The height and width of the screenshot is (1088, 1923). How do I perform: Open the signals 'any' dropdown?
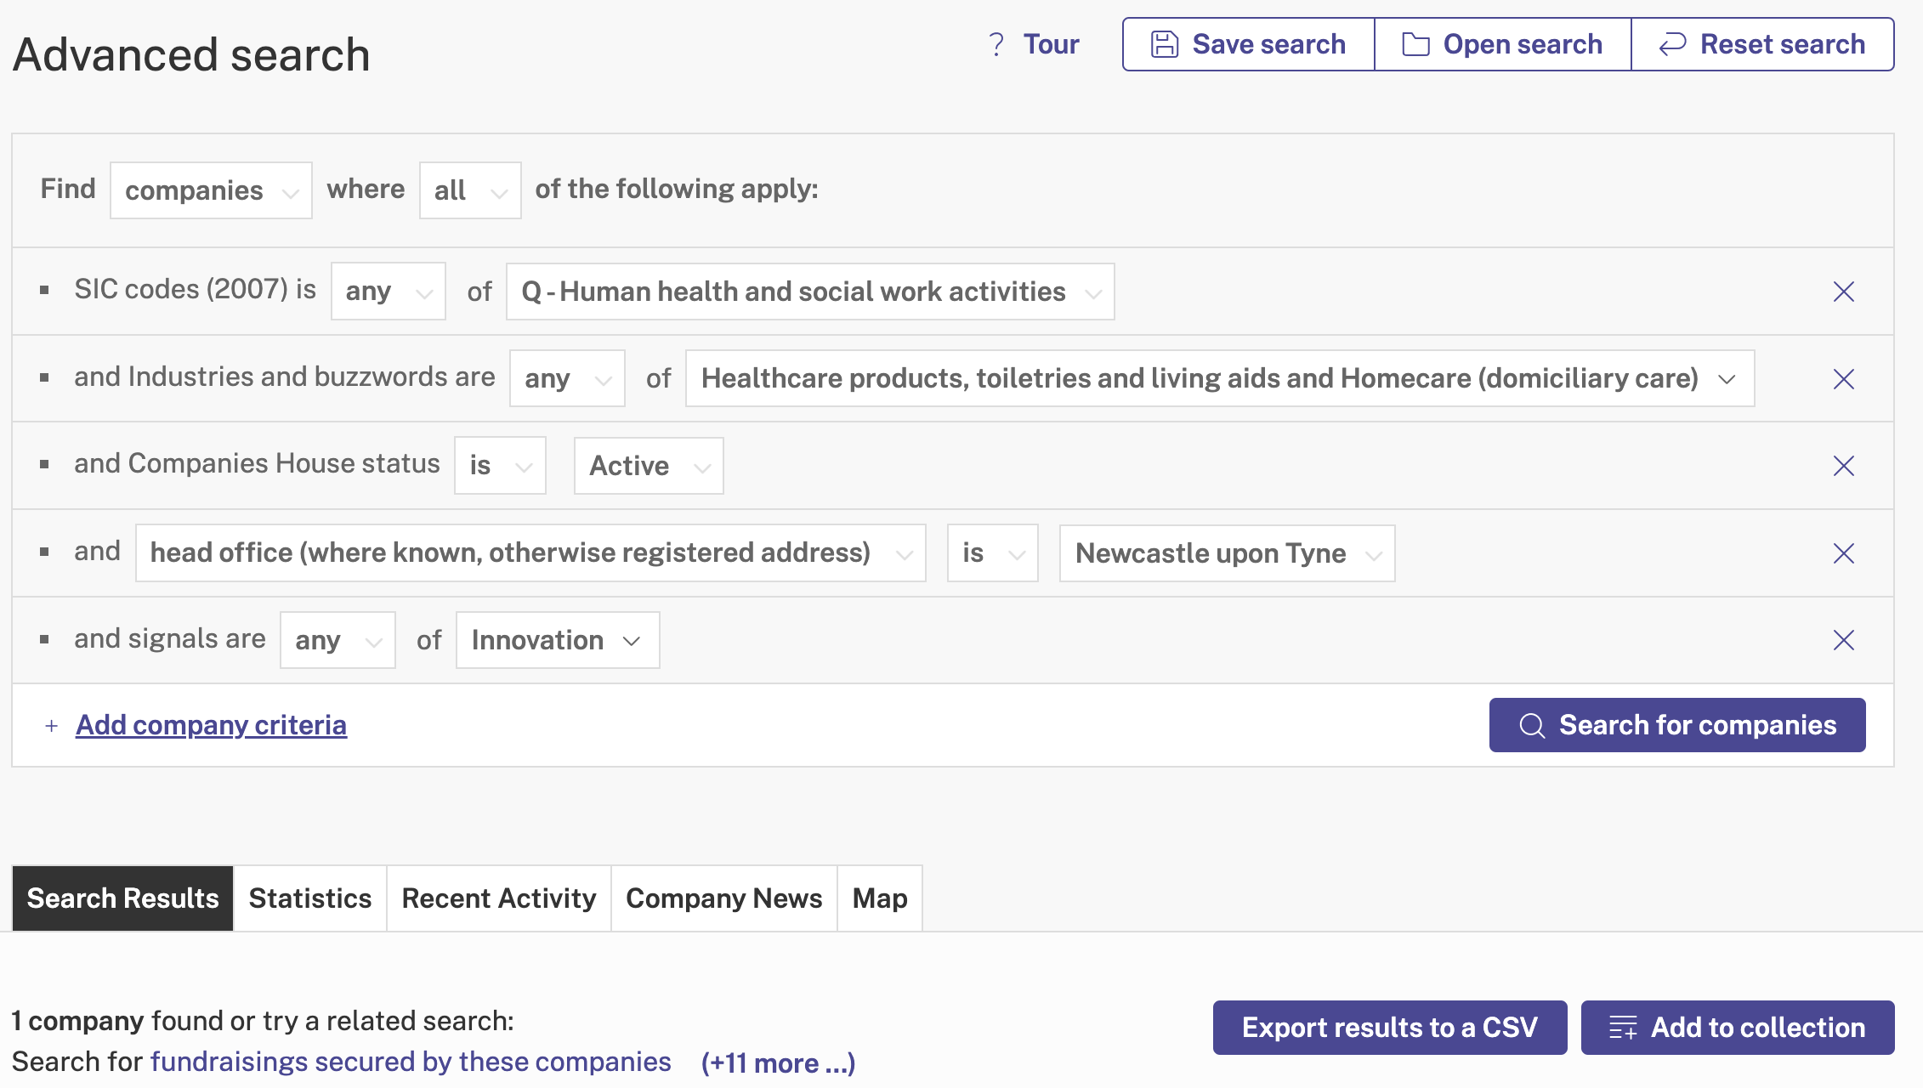[338, 640]
